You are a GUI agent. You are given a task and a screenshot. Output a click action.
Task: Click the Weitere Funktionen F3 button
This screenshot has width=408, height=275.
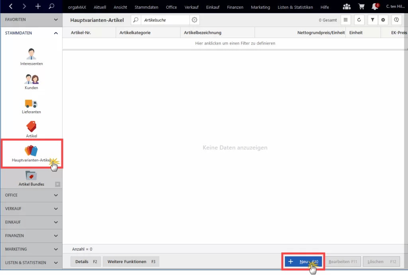coord(131,261)
